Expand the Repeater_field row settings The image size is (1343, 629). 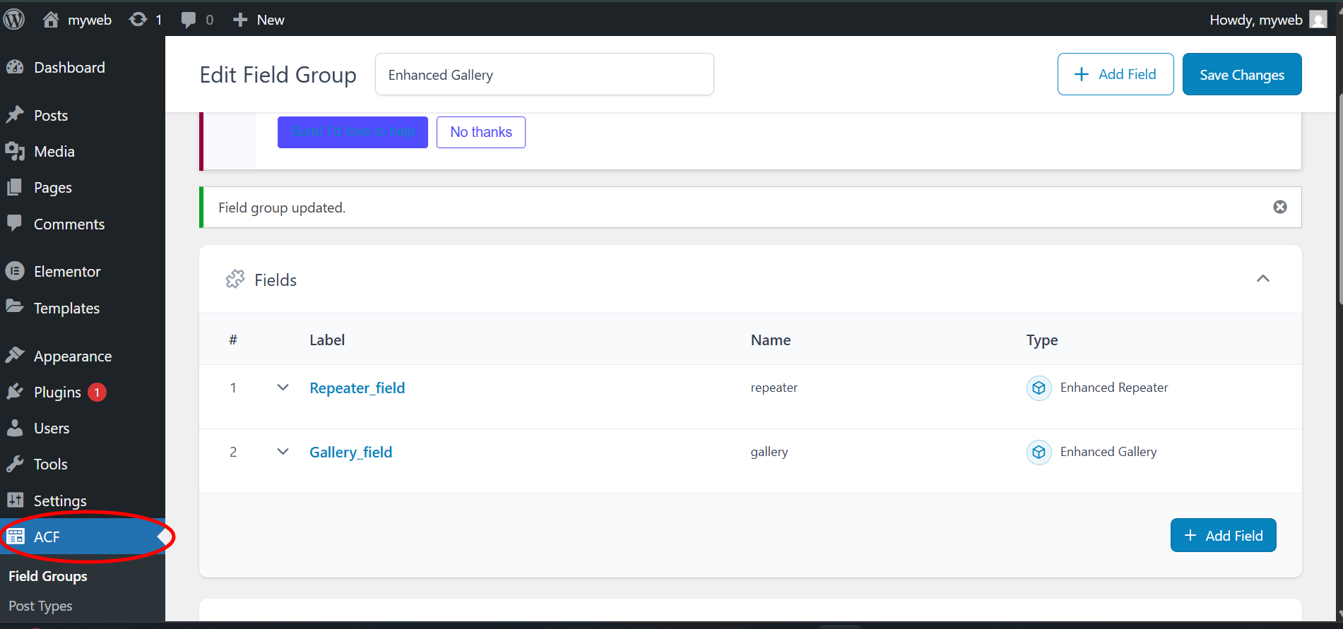283,388
